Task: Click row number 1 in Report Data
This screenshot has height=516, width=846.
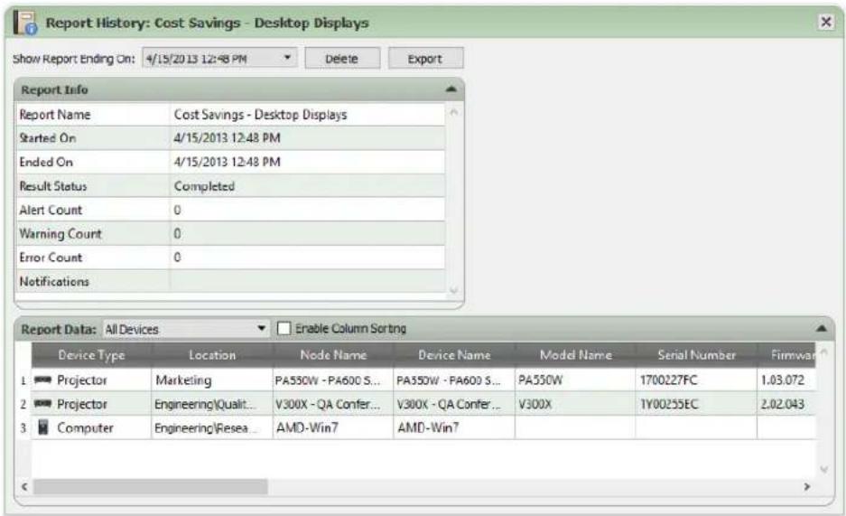Action: 23,380
